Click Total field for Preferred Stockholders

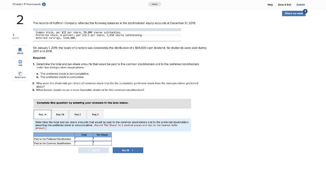tap(84, 139)
